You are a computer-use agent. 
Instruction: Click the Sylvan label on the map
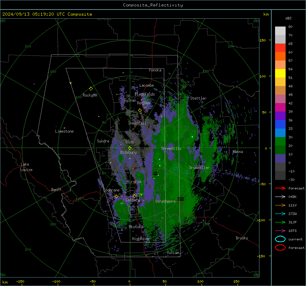click(x=130, y=100)
